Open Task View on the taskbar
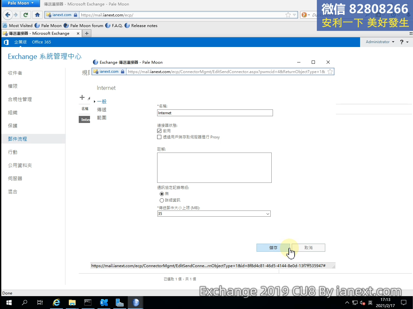 pyautogui.click(x=40, y=303)
